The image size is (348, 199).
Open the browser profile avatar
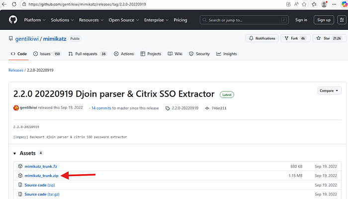coord(324,4)
